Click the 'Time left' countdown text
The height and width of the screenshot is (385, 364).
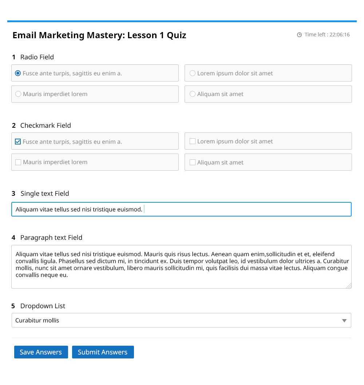tap(327, 35)
